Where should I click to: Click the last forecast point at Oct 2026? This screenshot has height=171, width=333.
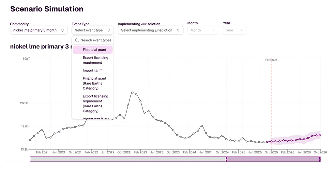pos(320,135)
